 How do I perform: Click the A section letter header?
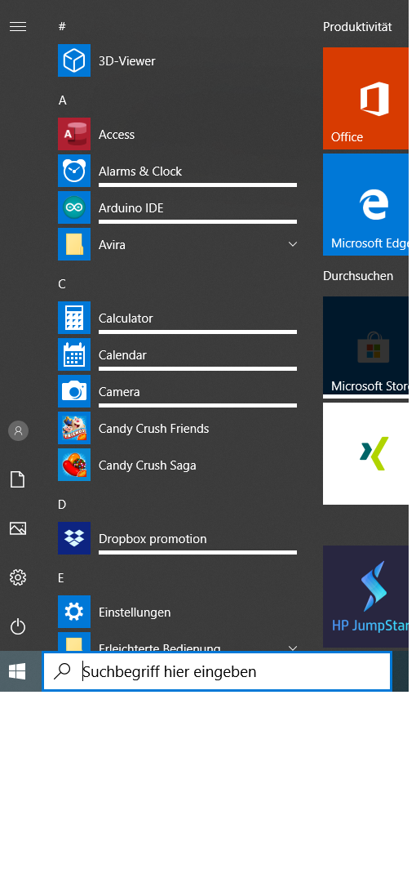tap(62, 100)
